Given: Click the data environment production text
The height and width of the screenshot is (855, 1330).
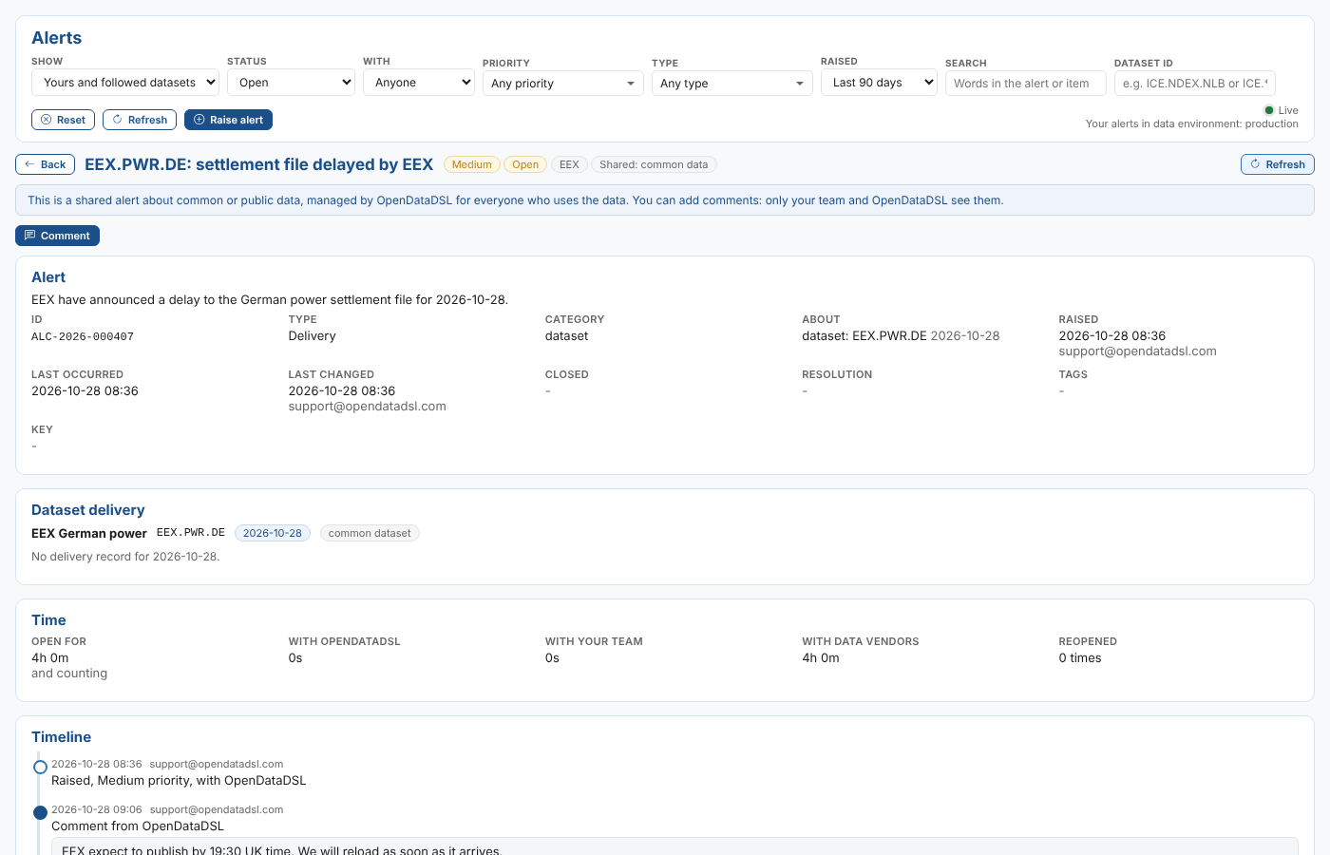Looking at the screenshot, I should (x=1192, y=124).
